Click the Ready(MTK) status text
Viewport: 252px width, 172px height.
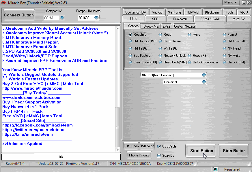[15, 163]
